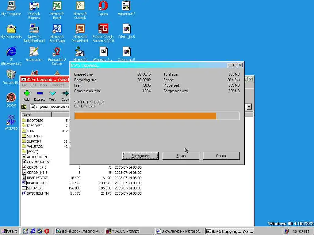Open Edit menu in 7-Zip window
Image resolution: width=314 pixels, height=235 pixels.
click(x=33, y=85)
